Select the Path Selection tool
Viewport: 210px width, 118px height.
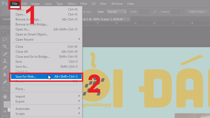click(5, 89)
